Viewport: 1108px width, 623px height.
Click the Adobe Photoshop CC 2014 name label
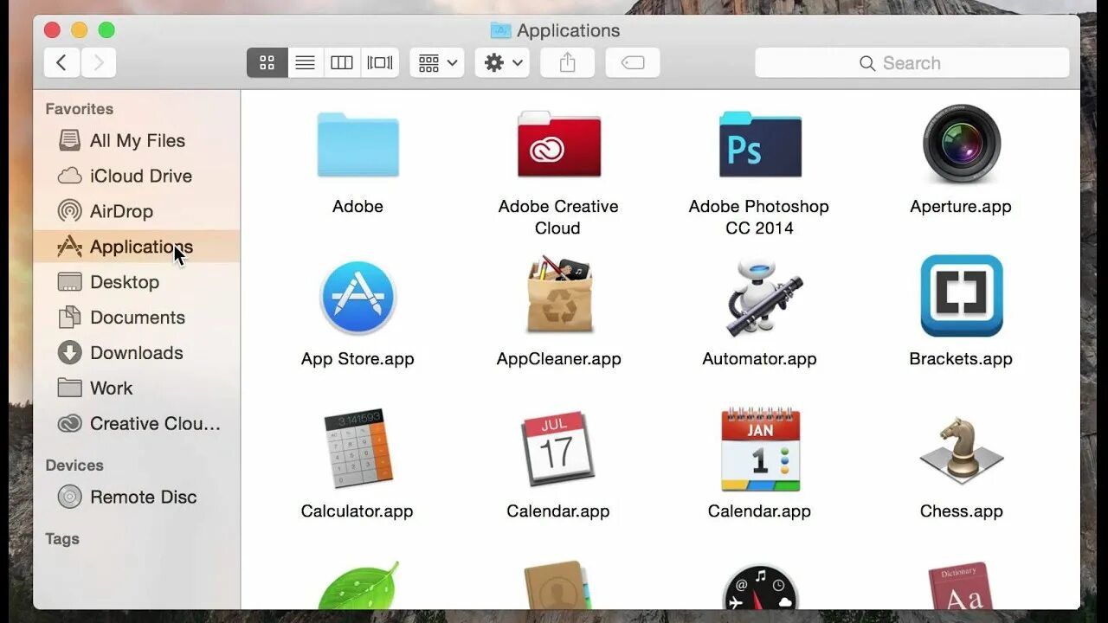click(x=759, y=217)
